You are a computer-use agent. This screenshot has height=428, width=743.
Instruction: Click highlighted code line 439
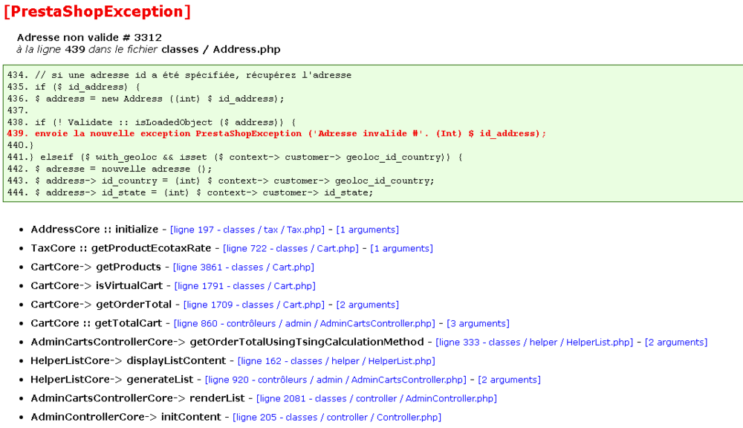coord(276,134)
